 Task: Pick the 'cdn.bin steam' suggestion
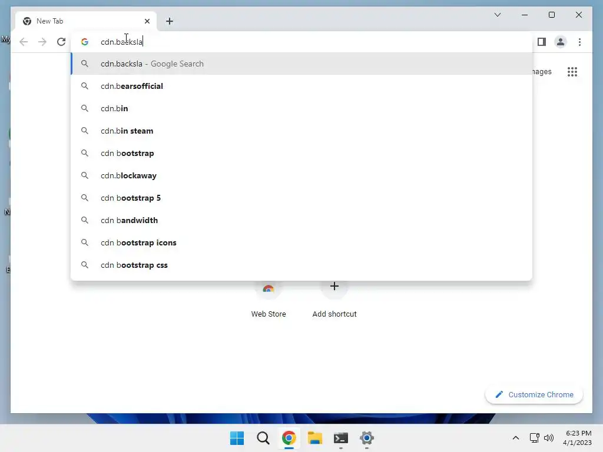click(301, 131)
